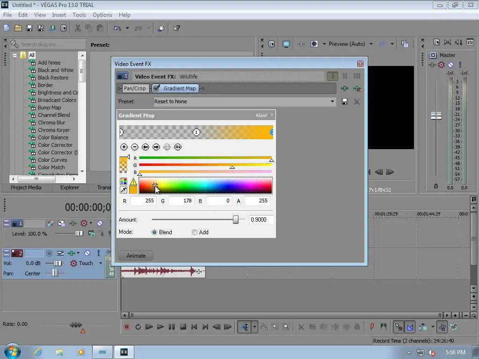Open the Insert menu
Screen dimensions: 479x359
(59, 14)
